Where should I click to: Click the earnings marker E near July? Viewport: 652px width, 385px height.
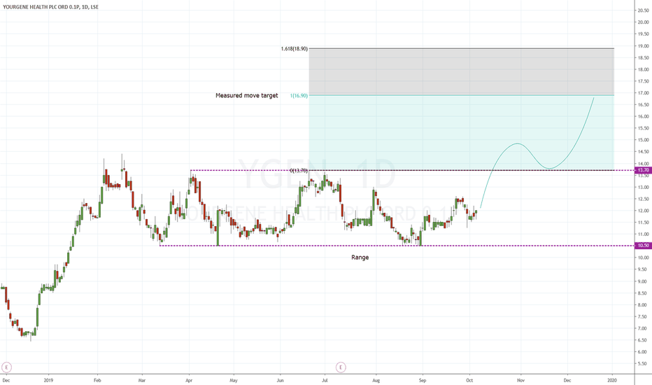pos(341,367)
